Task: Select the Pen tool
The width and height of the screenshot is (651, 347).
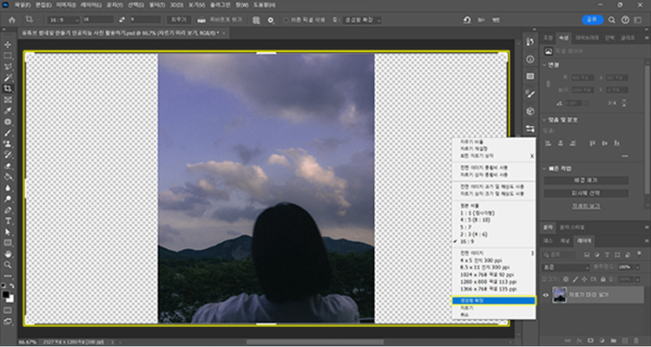Action: (x=8, y=210)
